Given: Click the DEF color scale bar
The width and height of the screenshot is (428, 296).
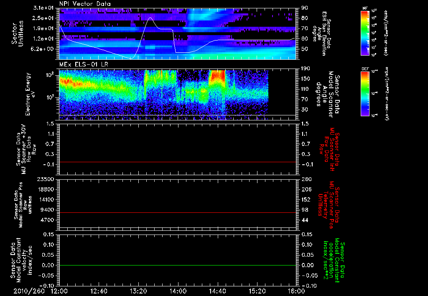Looking at the screenshot, I should click(365, 94).
